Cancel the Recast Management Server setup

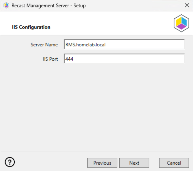click(174, 163)
